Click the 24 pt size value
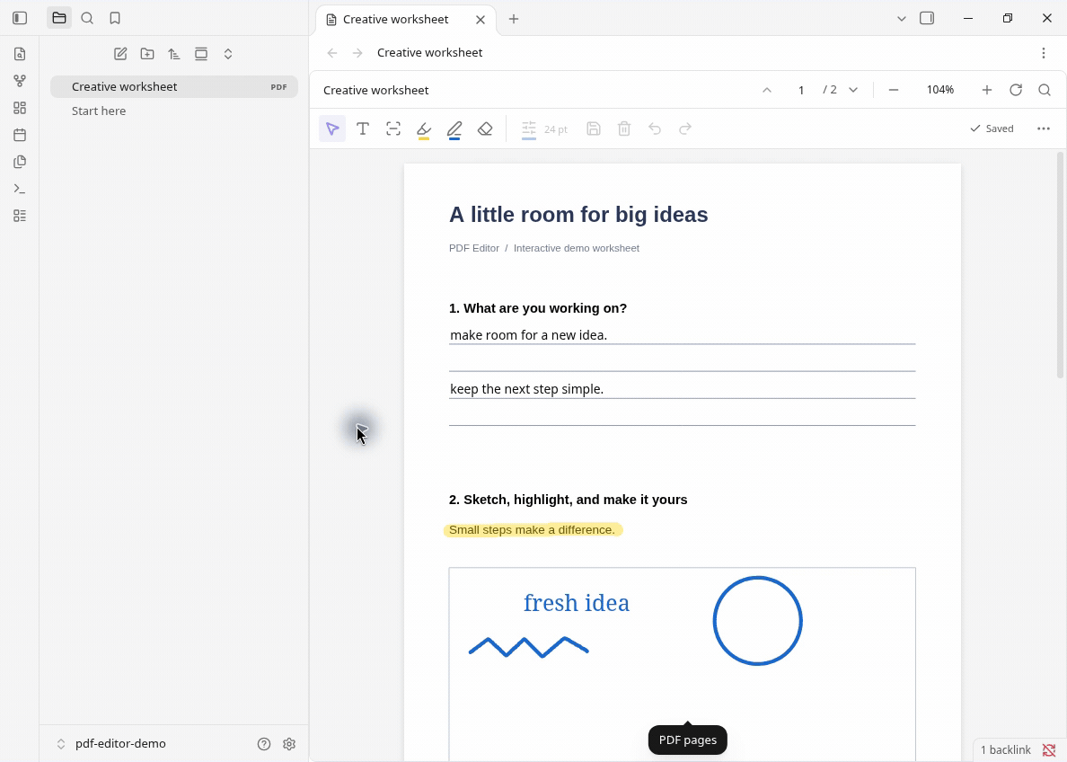The image size is (1067, 762). tap(556, 128)
